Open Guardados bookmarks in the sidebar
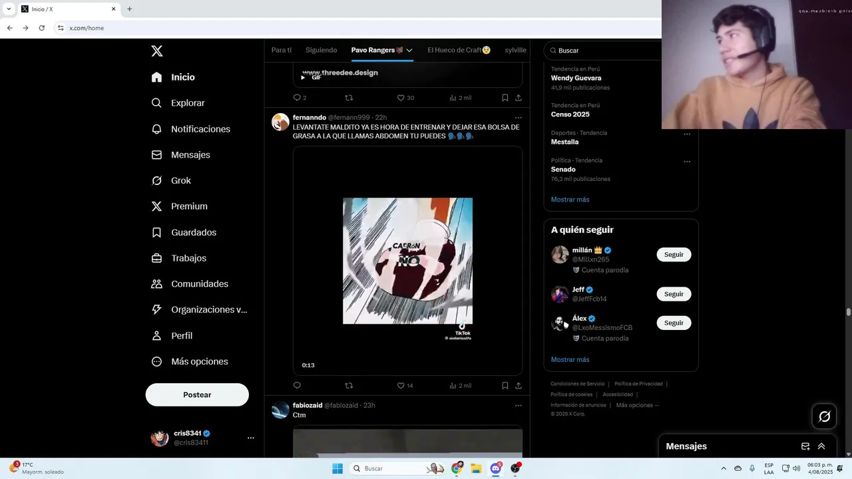The height and width of the screenshot is (479, 852). tap(184, 232)
